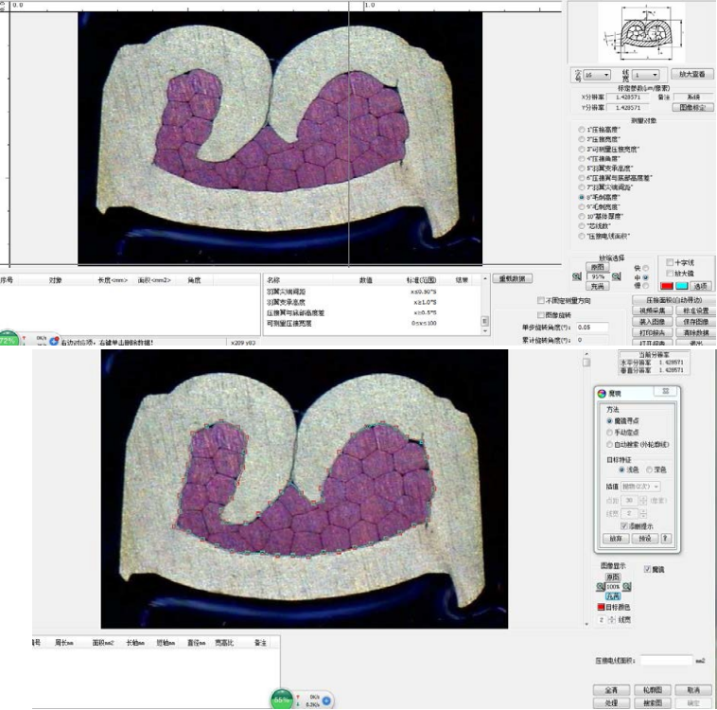The height and width of the screenshot is (710, 717).
Task: Click zoom-in magnifier next to 100% in 图像显示
Action: click(601, 586)
